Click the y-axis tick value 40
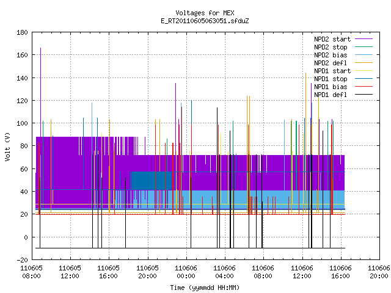Image resolution: width=391 pixels, height=293 pixels. point(24,192)
